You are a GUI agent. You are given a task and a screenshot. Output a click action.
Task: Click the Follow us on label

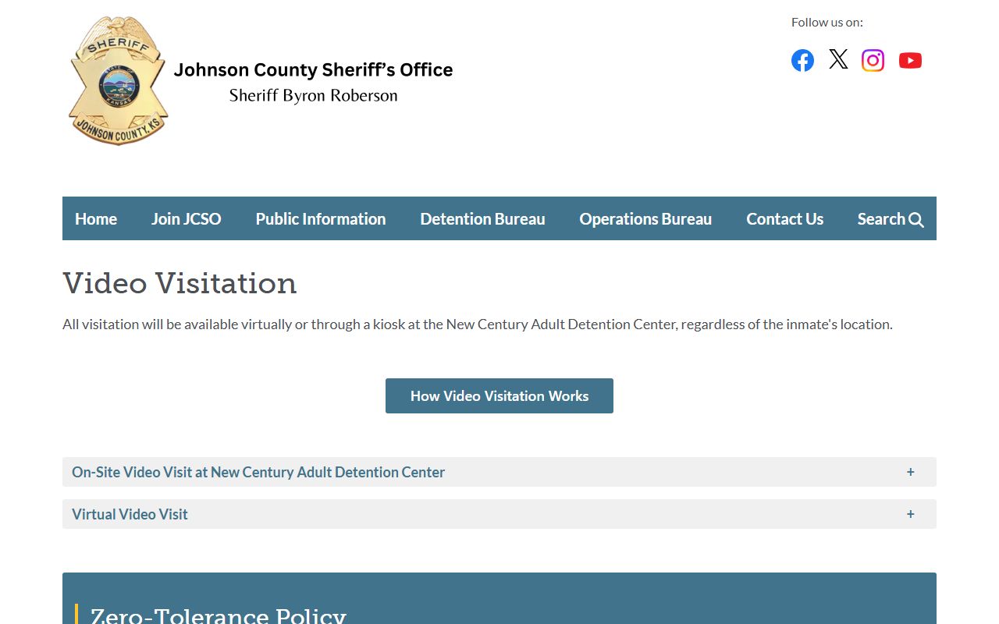coord(827,22)
